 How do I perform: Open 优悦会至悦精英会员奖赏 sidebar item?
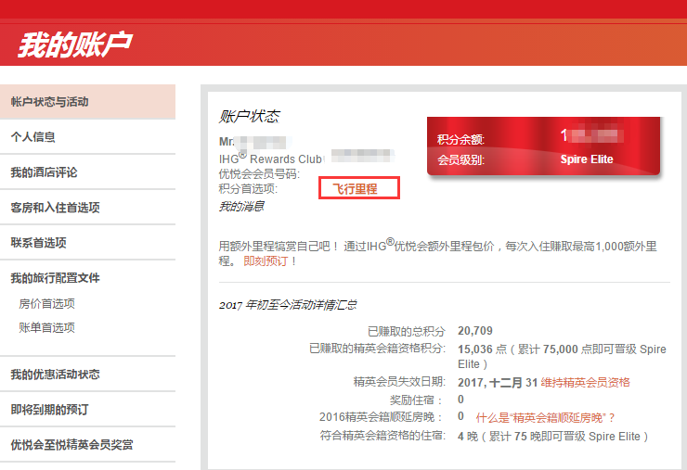[87, 445]
